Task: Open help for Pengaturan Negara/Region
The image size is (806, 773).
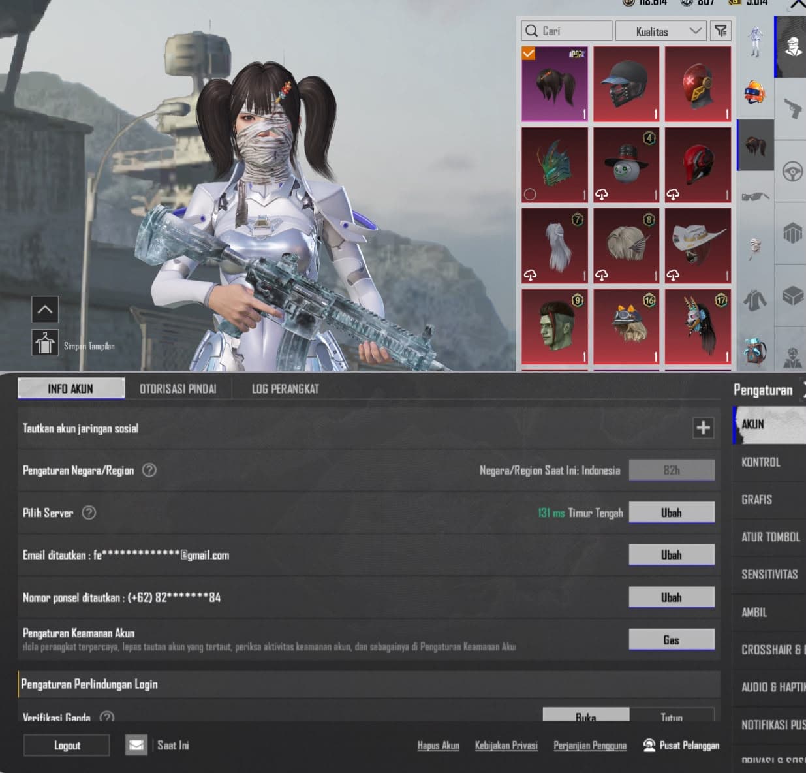Action: point(149,470)
